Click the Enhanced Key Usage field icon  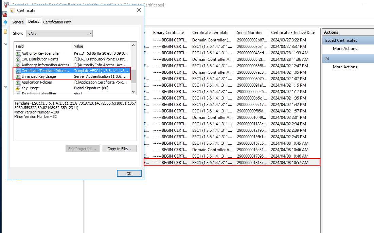tap(18, 76)
